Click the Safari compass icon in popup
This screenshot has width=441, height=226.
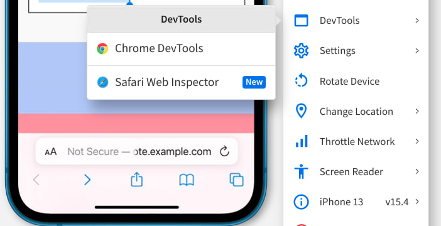(102, 82)
